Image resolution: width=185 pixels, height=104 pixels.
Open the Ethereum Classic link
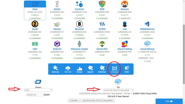tap(79, 49)
